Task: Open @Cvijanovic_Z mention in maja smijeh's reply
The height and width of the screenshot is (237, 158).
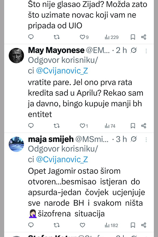Action: pos(62,159)
